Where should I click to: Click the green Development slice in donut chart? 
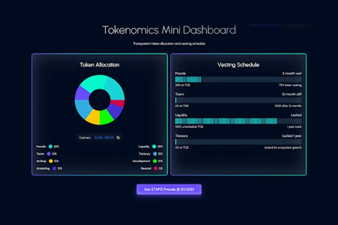tap(106, 117)
